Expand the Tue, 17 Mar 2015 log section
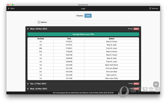 pos(38,84)
